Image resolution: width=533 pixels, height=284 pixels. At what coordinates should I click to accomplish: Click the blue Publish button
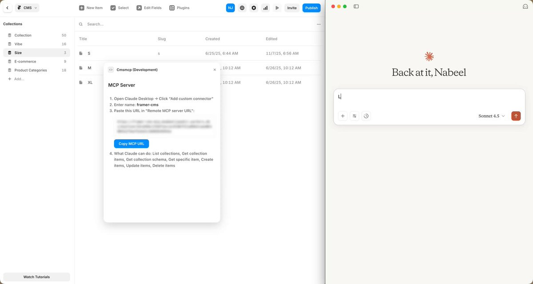pos(311,8)
